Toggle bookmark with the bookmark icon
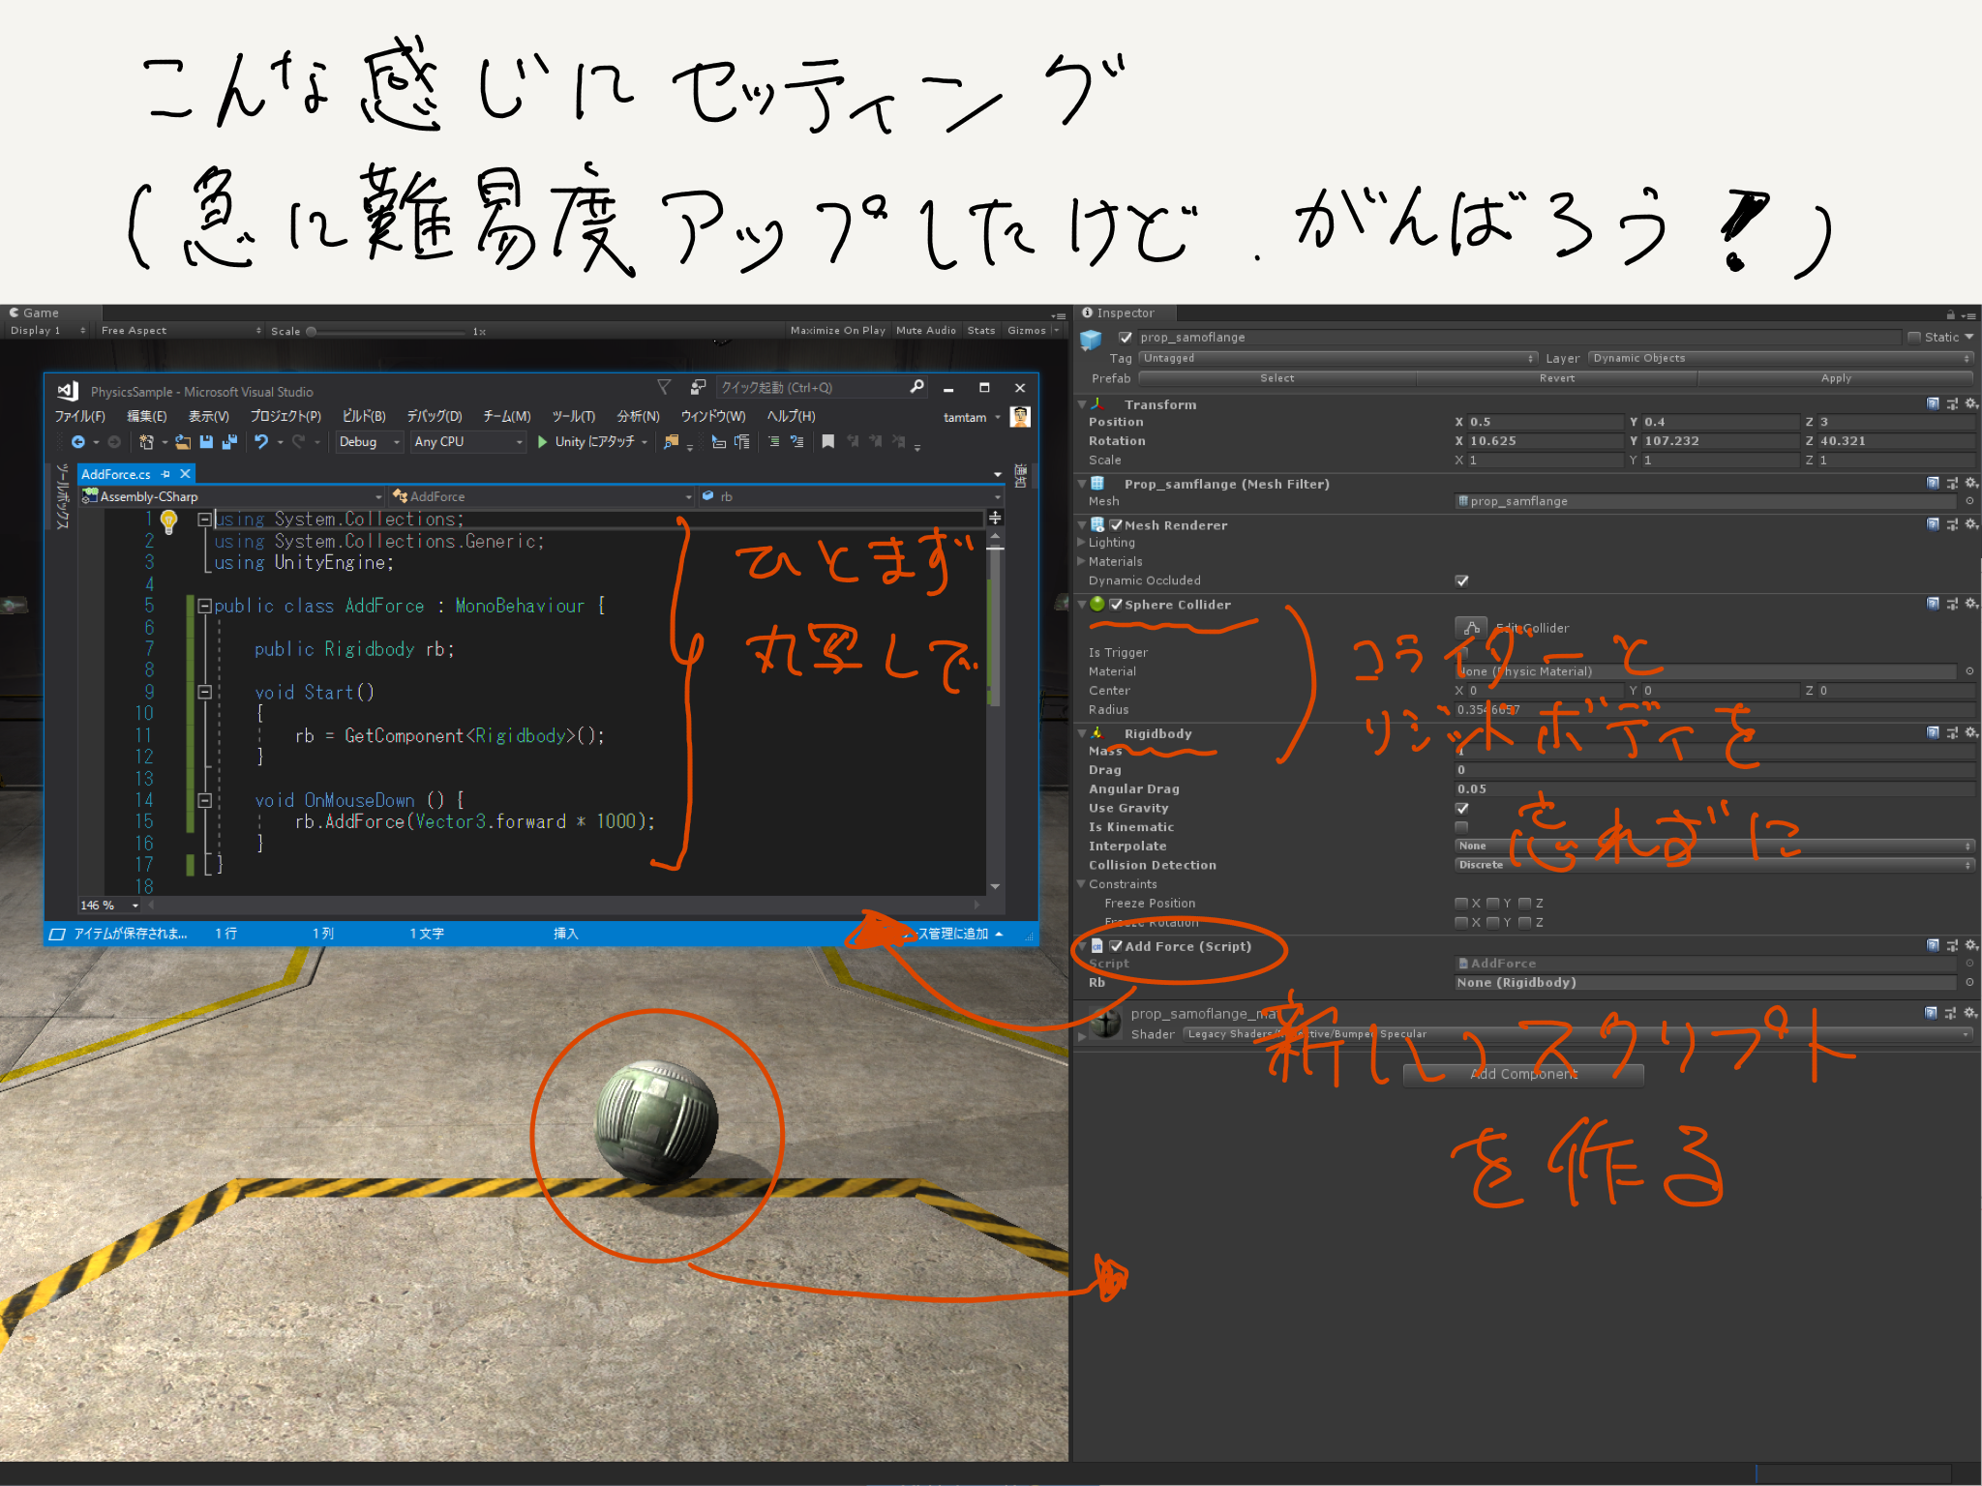This screenshot has height=1486, width=1982. pos(828,442)
